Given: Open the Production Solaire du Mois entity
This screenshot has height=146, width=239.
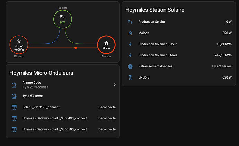Looking at the screenshot, I should pos(158,55).
